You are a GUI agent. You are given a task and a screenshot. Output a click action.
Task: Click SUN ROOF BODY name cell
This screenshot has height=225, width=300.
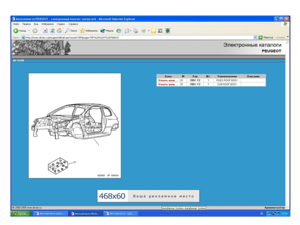point(227,84)
